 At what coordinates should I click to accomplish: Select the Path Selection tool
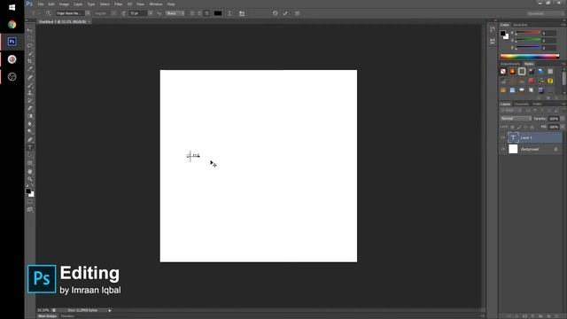30,156
